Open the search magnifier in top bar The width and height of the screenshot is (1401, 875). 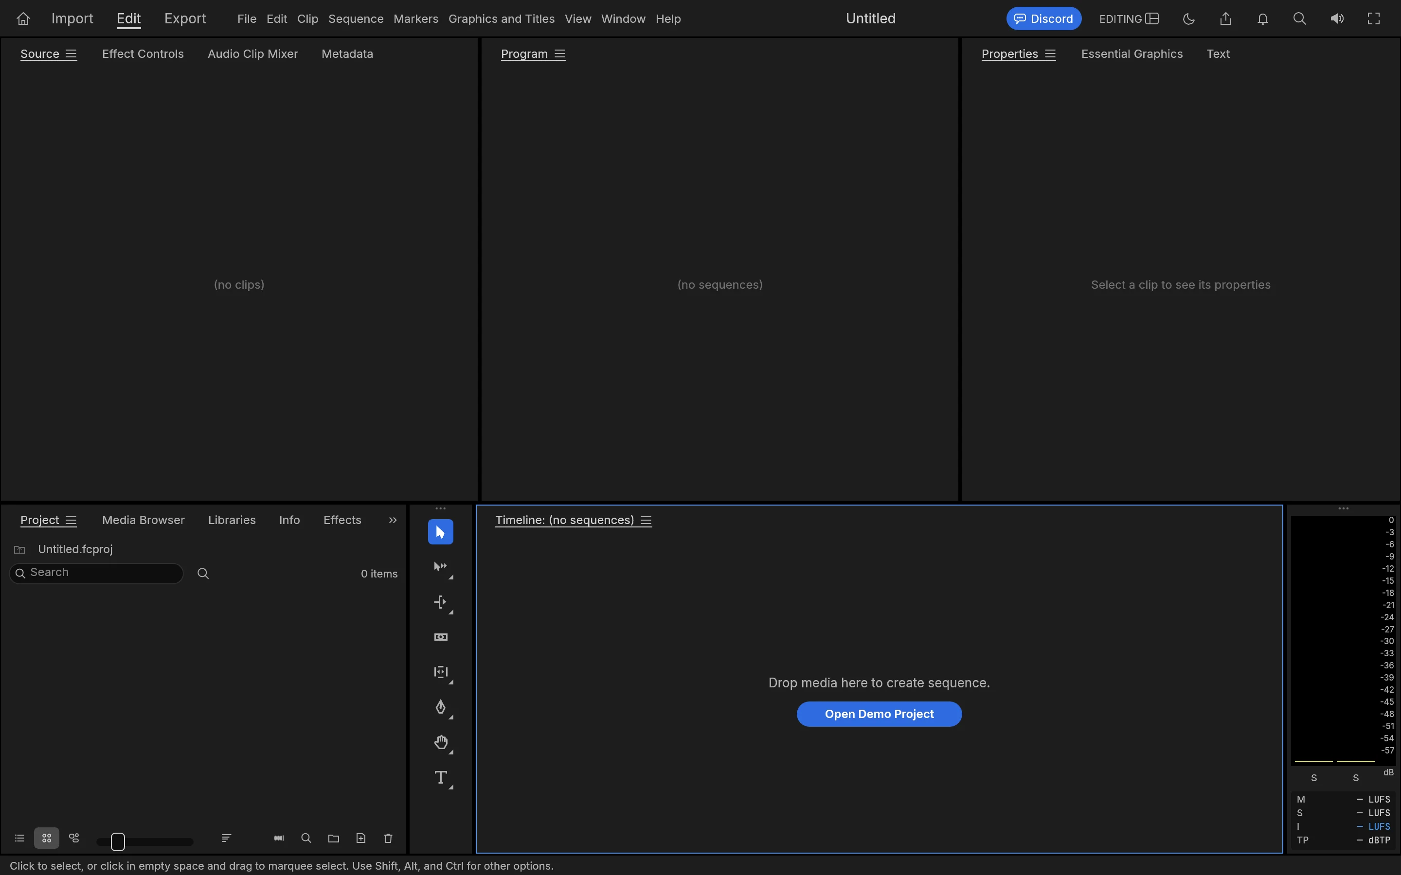coord(1300,18)
